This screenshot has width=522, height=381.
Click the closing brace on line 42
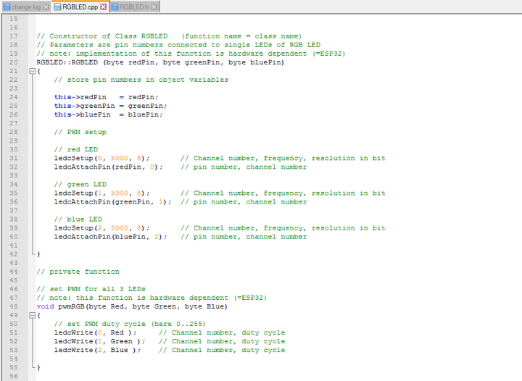38,254
